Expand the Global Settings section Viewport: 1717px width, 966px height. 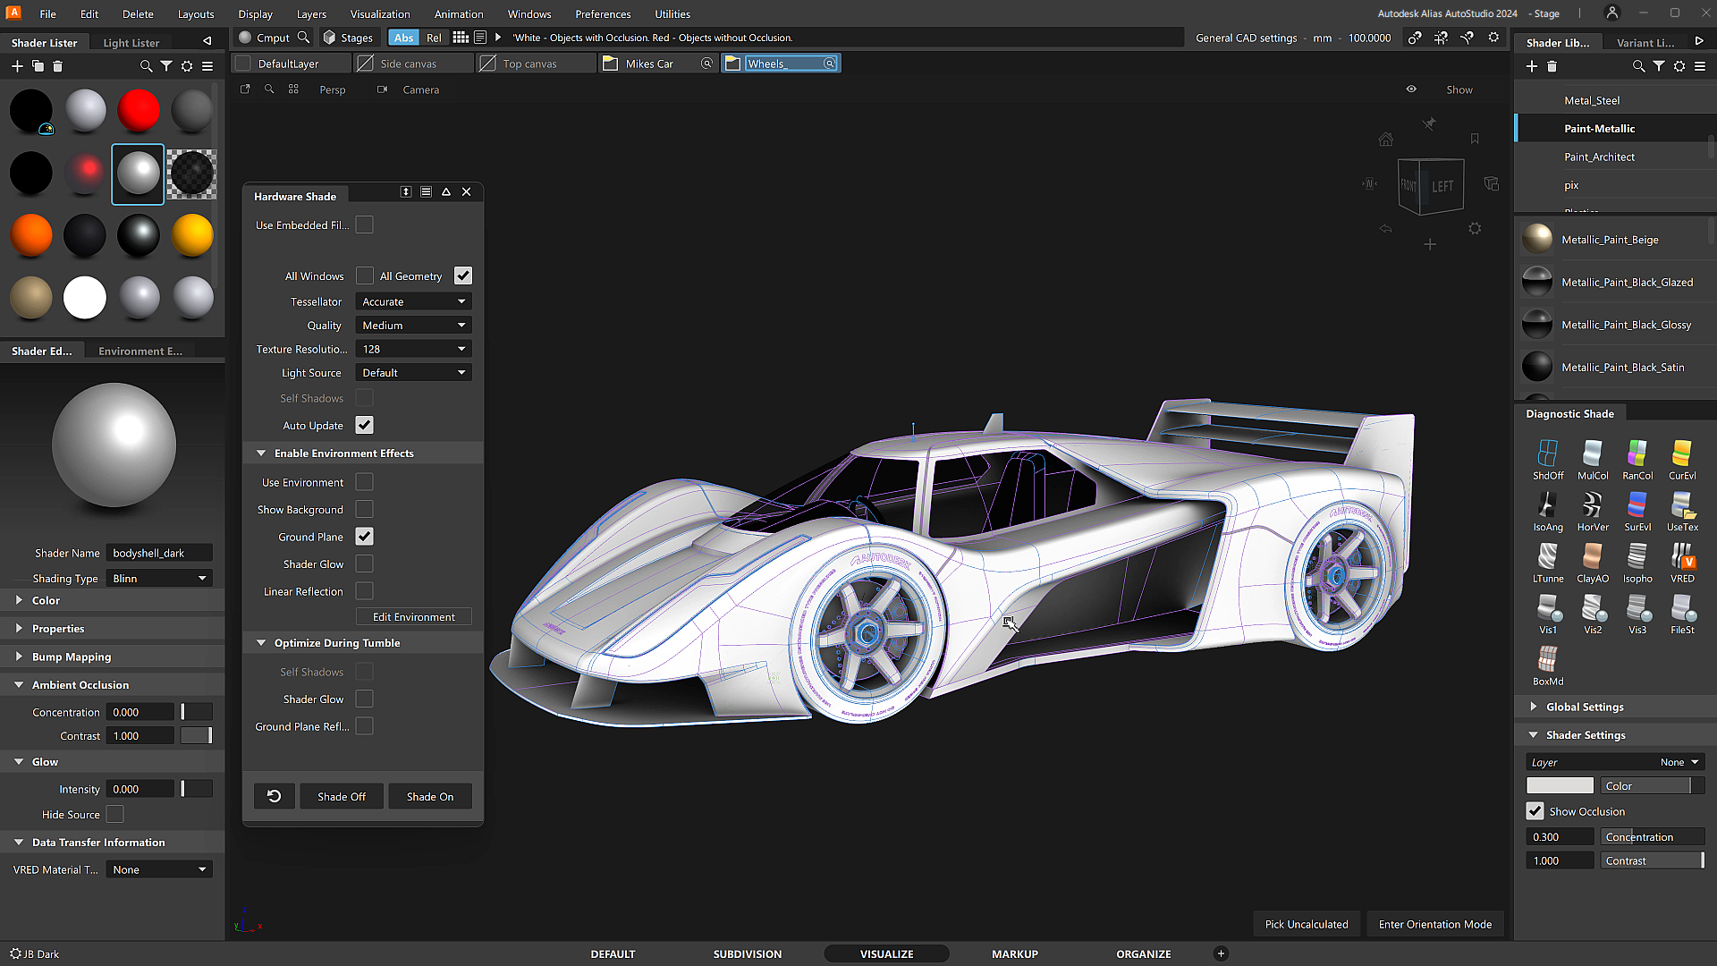tap(1584, 707)
